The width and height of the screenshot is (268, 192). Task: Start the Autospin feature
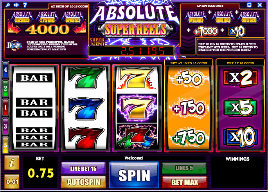pyautogui.click(x=83, y=182)
